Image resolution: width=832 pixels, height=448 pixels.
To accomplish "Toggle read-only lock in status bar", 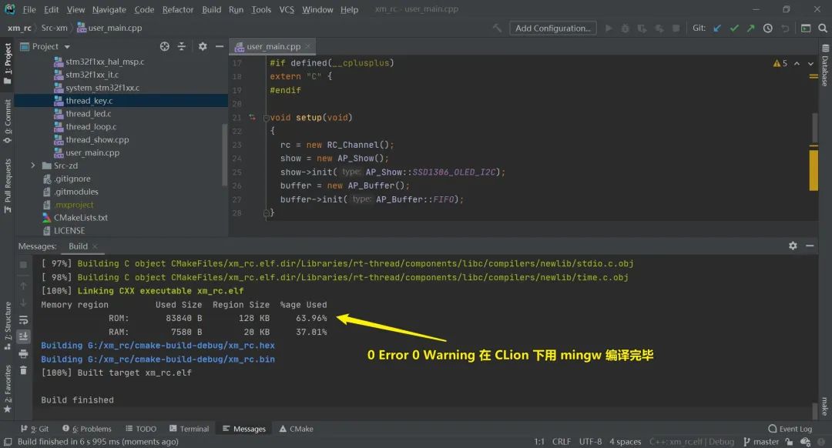I will pos(789,442).
